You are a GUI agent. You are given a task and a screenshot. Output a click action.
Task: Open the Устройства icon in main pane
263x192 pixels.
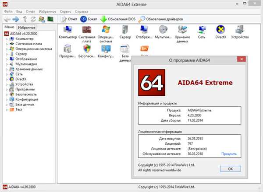240,32
